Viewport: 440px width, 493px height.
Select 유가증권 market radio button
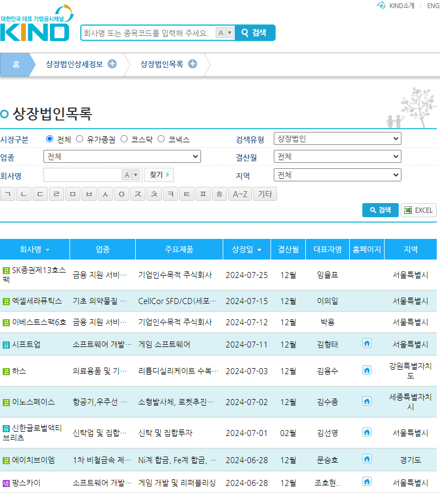[x=79, y=138]
